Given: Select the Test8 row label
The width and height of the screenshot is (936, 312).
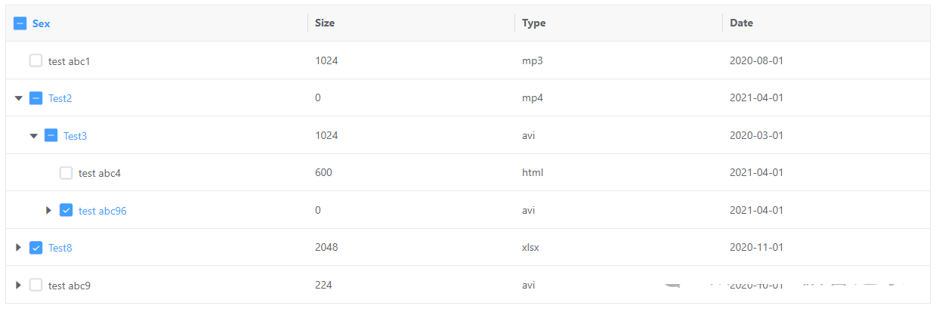Looking at the screenshot, I should click(60, 248).
